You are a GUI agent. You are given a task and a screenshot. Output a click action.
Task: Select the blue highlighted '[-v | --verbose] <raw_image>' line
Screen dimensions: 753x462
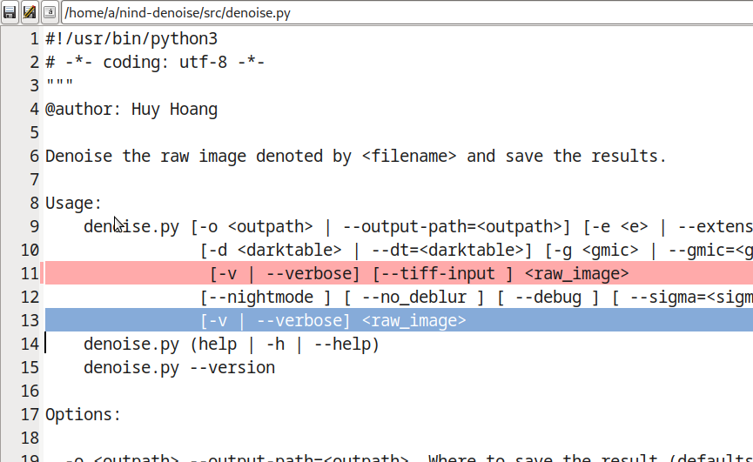click(x=399, y=320)
